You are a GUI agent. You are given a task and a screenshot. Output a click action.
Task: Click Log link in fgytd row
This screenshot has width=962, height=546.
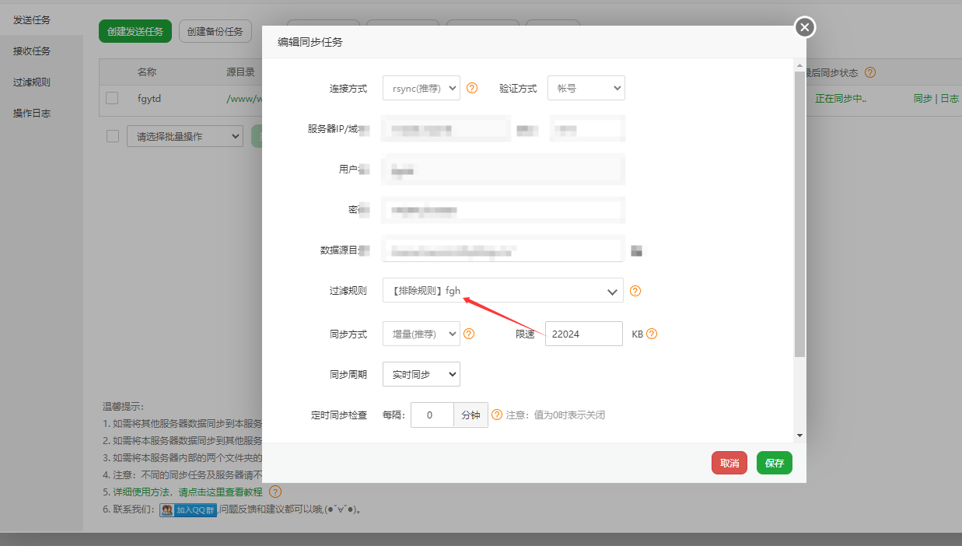(x=950, y=99)
